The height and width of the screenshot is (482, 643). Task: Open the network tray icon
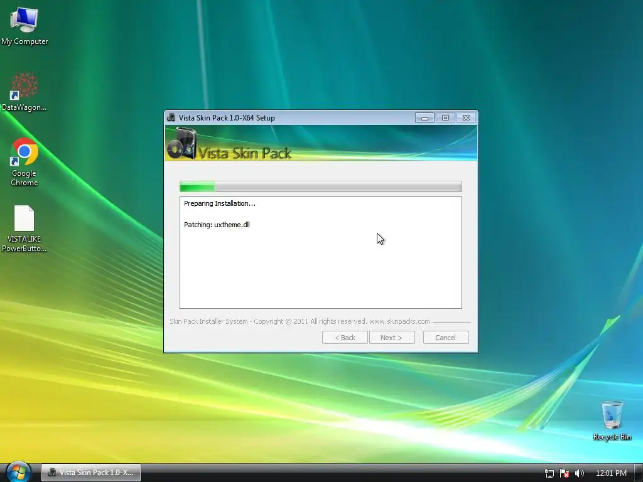click(x=549, y=473)
